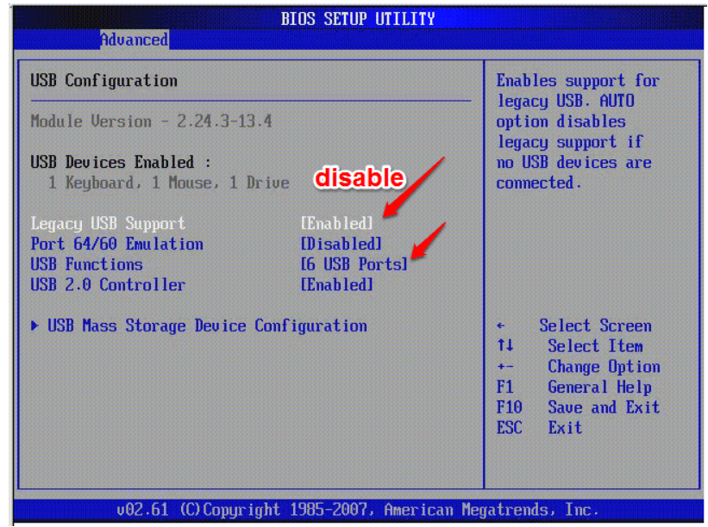The image size is (708, 527).
Task: Click the up-down arrows Select Item icon
Action: tap(504, 345)
